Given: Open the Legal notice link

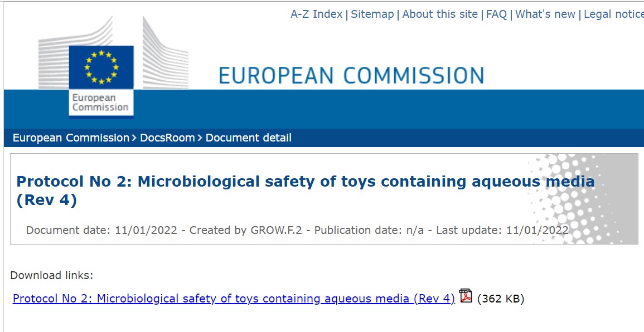Looking at the screenshot, I should click(613, 14).
